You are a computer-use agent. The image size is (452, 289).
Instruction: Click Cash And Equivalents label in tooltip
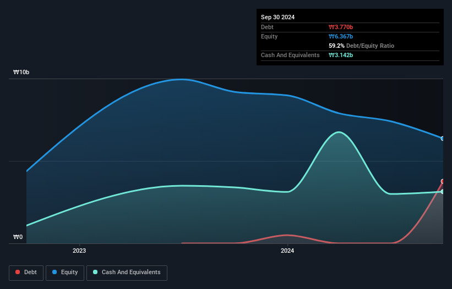click(290, 55)
